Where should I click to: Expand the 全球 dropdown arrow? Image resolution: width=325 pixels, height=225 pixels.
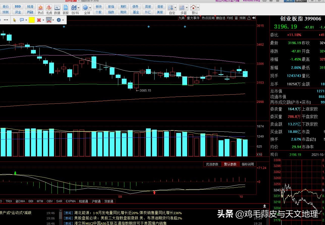pyautogui.click(x=90, y=8)
